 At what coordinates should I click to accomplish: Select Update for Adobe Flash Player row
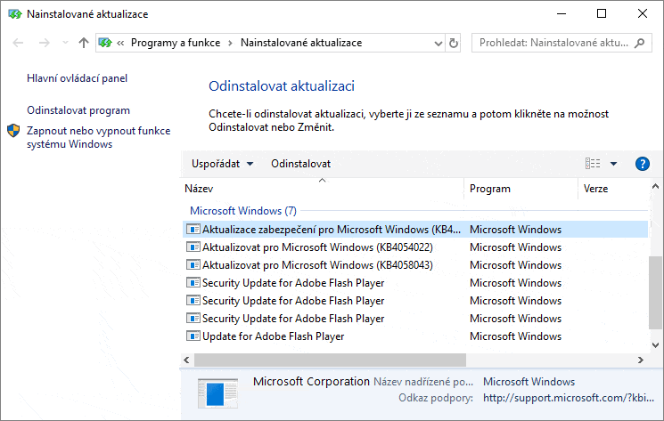point(415,336)
